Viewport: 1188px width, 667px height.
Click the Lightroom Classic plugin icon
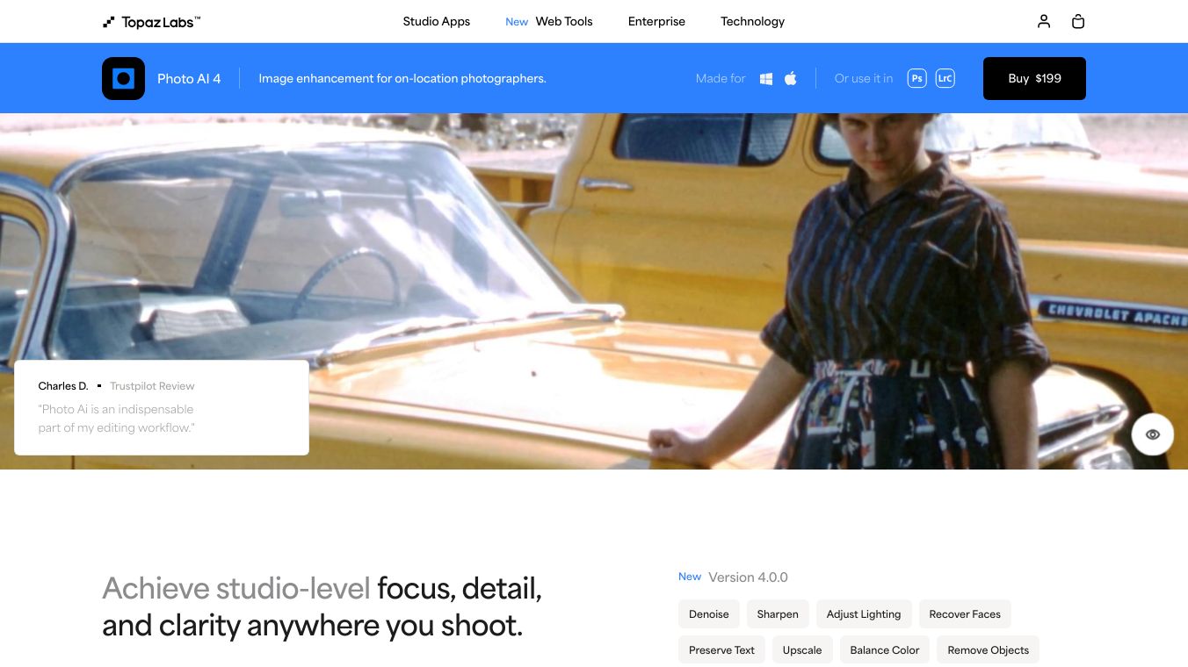(945, 78)
